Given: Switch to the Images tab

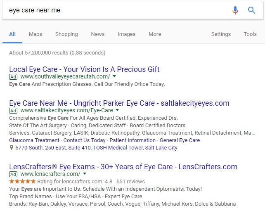Looking at the screenshot, I should [127, 34].
